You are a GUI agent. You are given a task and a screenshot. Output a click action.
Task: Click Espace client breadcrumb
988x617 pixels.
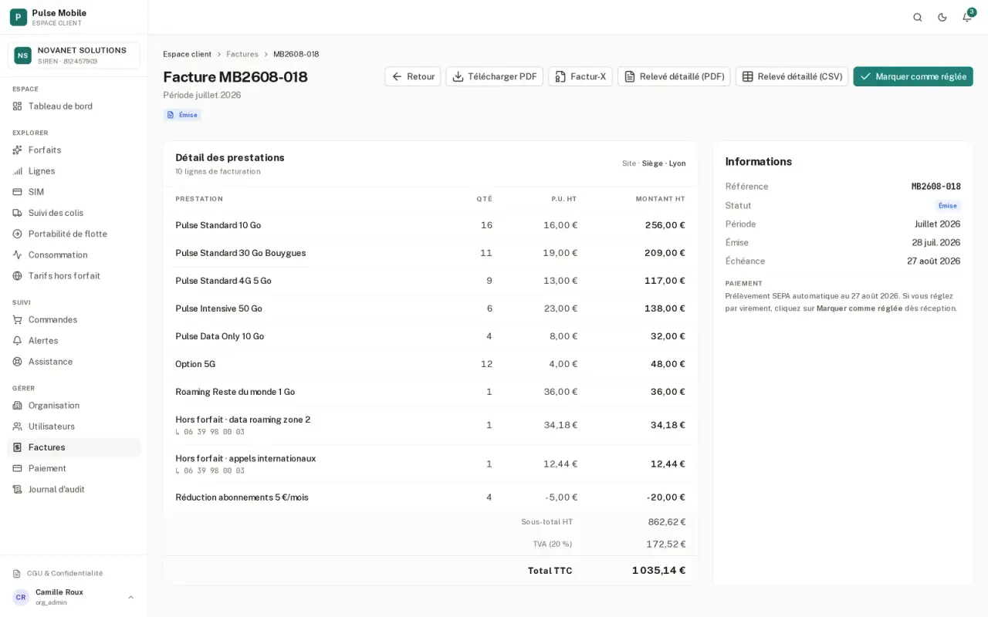tap(187, 54)
